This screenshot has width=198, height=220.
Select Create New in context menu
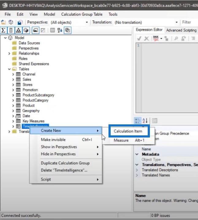pyautogui.click(x=66, y=131)
